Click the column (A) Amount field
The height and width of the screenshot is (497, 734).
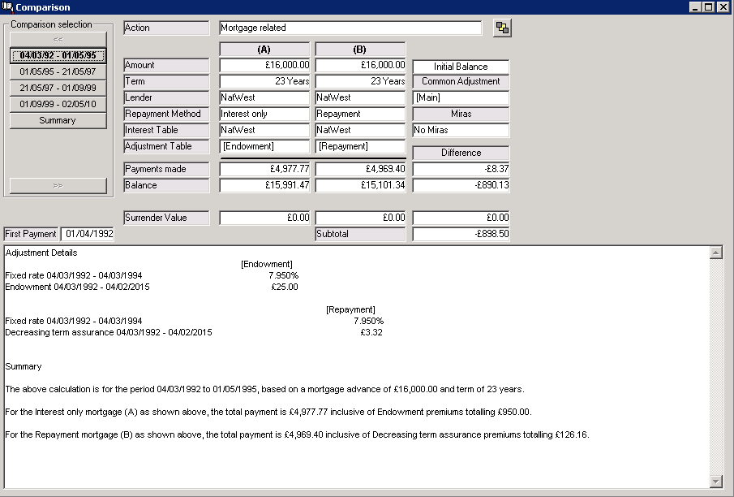(264, 66)
